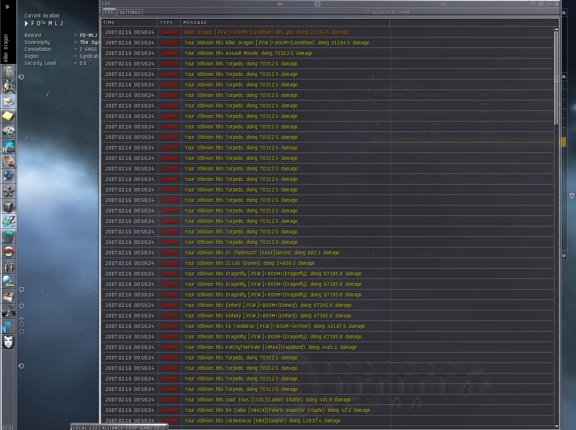Open the Constellation Z-6NQ6 link
This screenshot has height=430, width=576.
tap(88, 49)
